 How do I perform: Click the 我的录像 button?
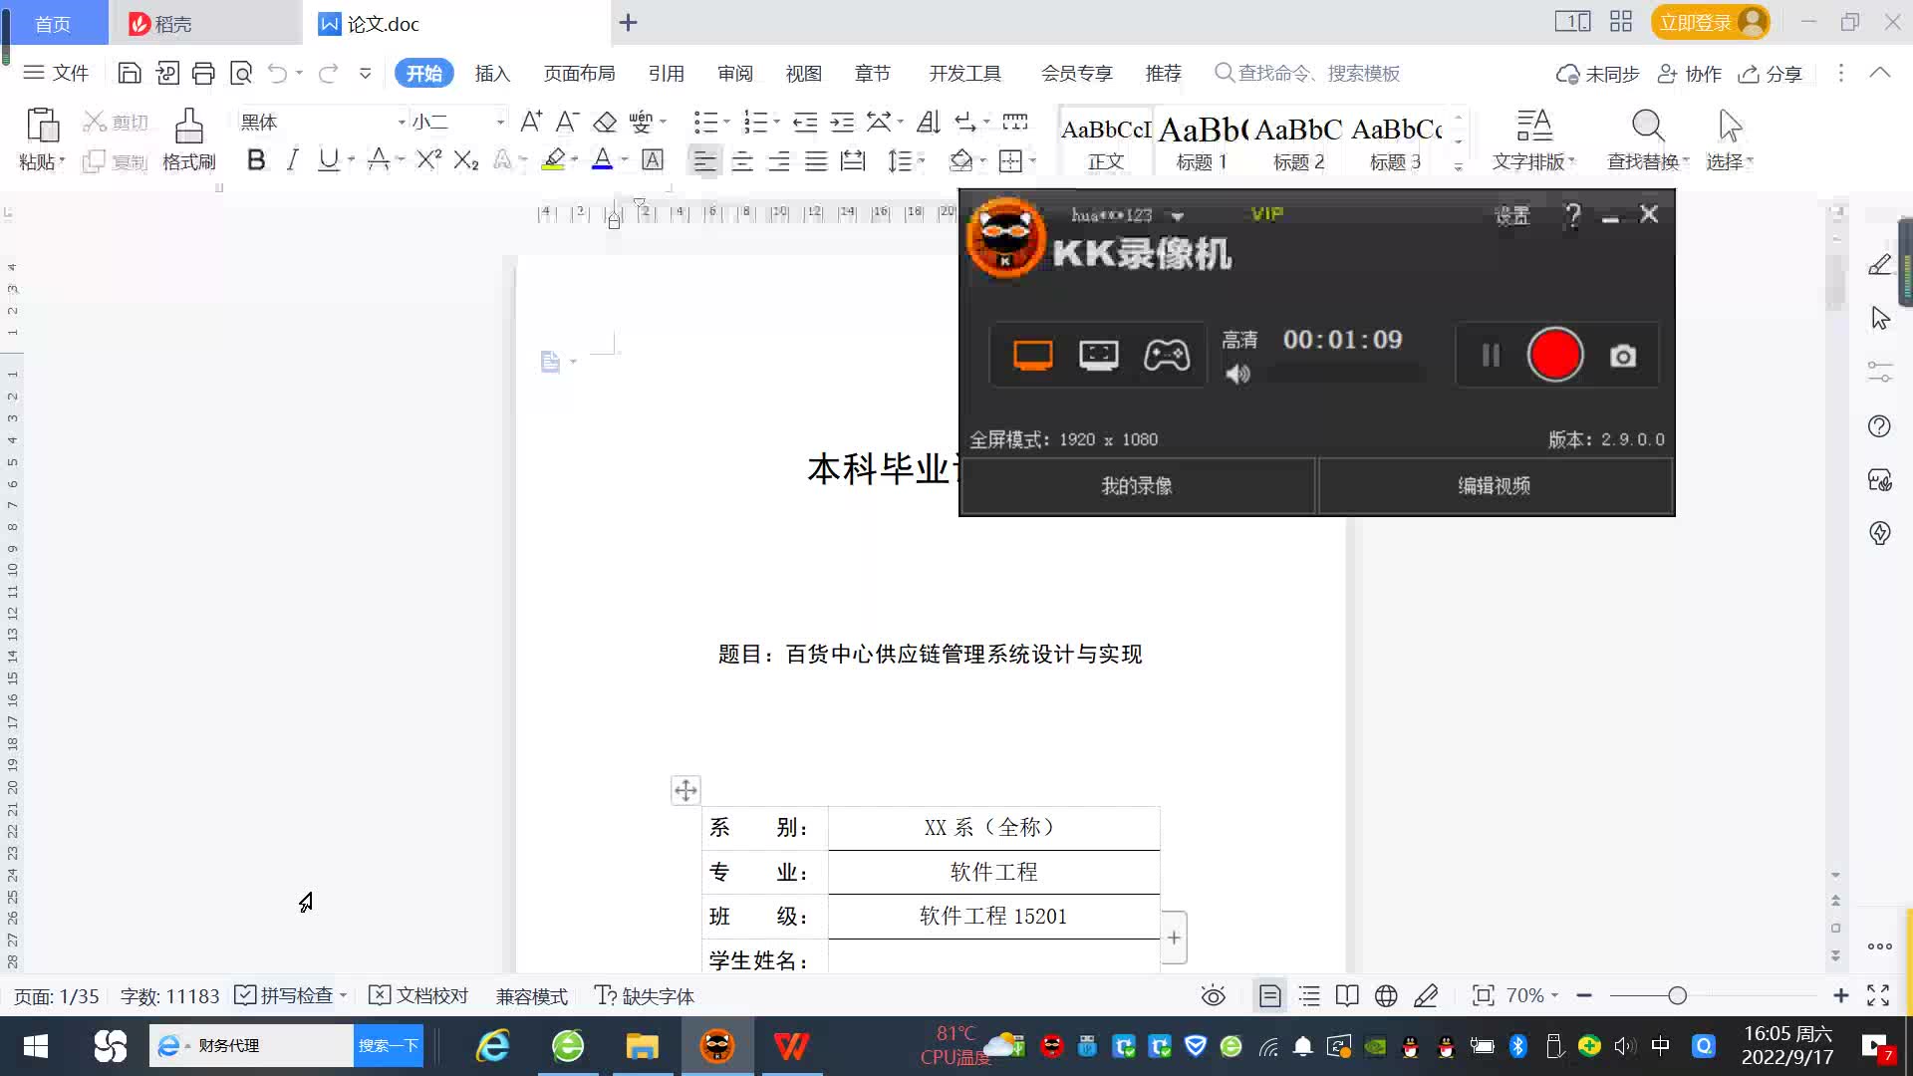[1137, 486]
